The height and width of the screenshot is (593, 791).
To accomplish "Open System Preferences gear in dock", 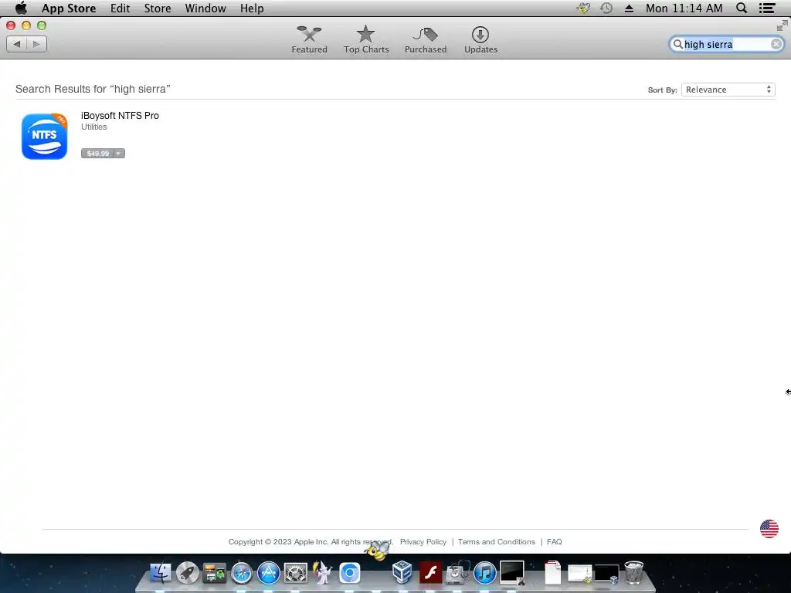I will pyautogui.click(x=296, y=573).
